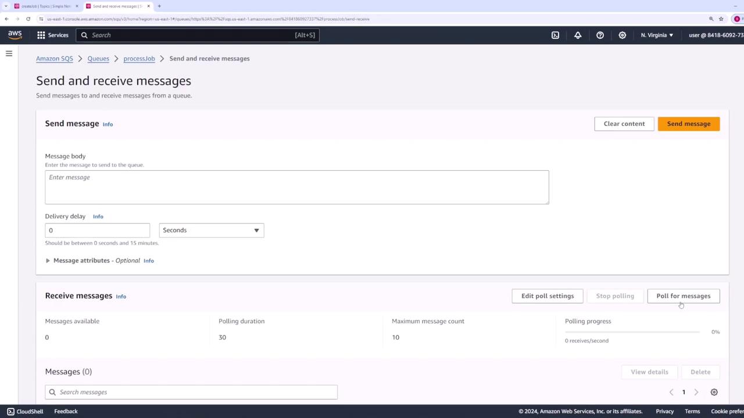
Task: Click the browser address bar URL
Action: (208, 19)
